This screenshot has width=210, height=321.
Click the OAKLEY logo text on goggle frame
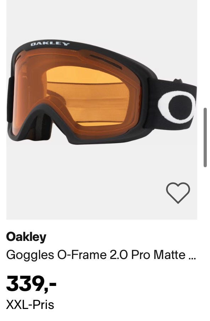point(50,44)
